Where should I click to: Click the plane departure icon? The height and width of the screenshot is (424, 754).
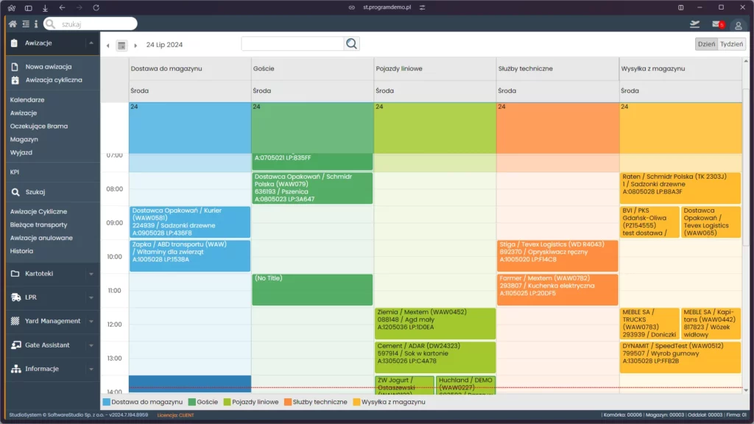[x=694, y=24]
